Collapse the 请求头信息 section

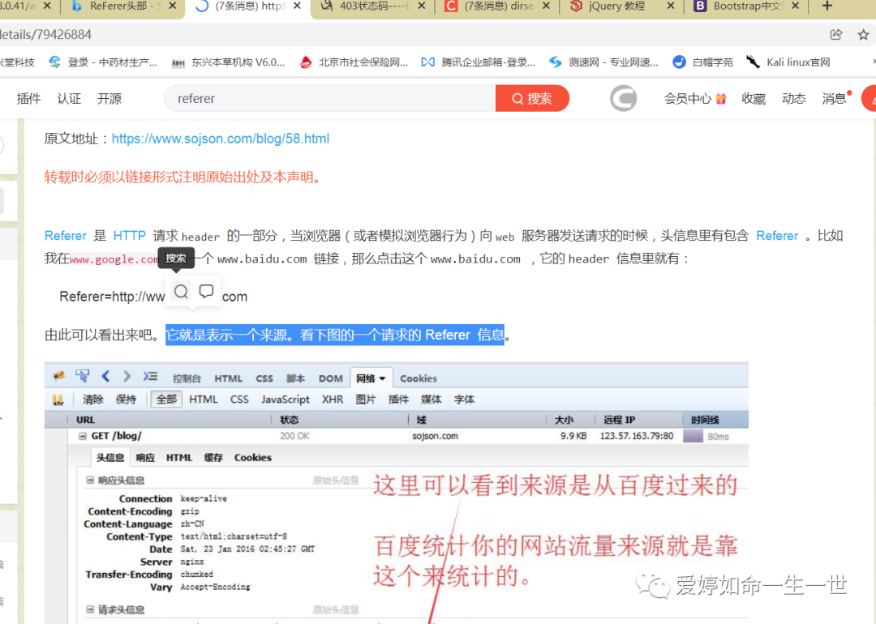(90, 609)
